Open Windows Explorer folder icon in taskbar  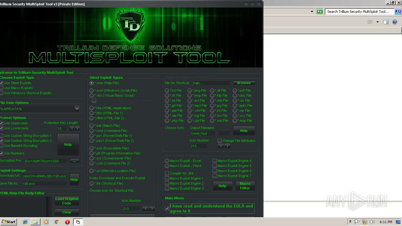point(35,222)
